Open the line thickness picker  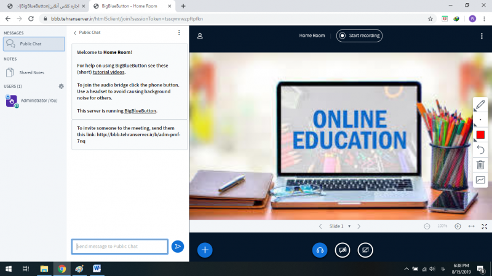coord(480,120)
